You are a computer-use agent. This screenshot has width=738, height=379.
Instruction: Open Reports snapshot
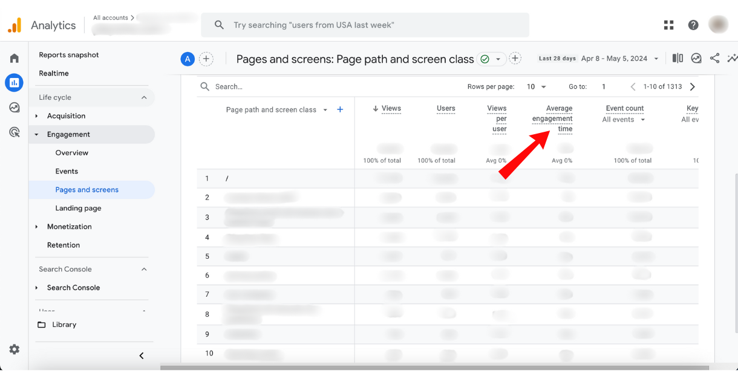(69, 55)
